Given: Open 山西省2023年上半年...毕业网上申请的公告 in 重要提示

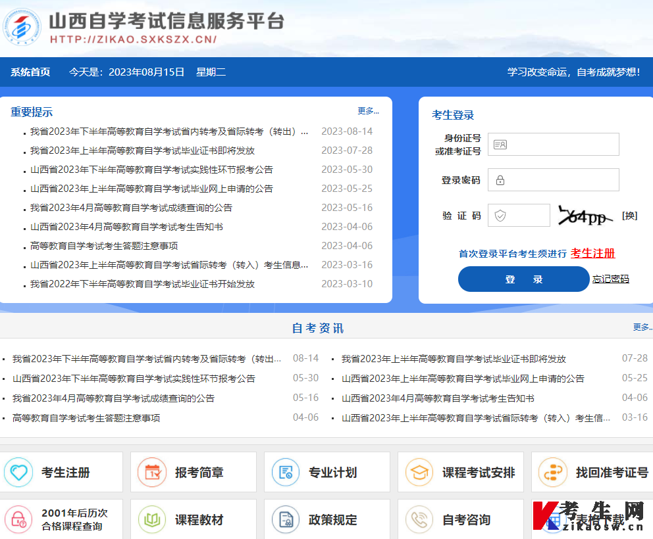Looking at the screenshot, I should coord(151,189).
